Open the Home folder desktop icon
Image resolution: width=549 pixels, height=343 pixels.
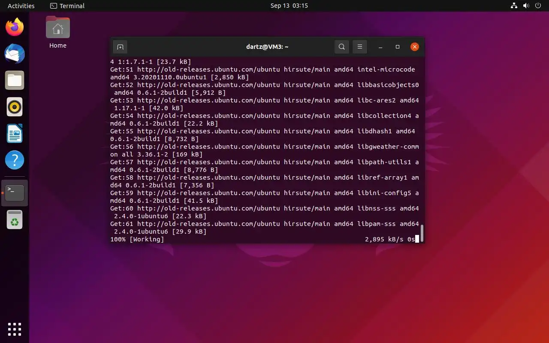click(x=58, y=27)
